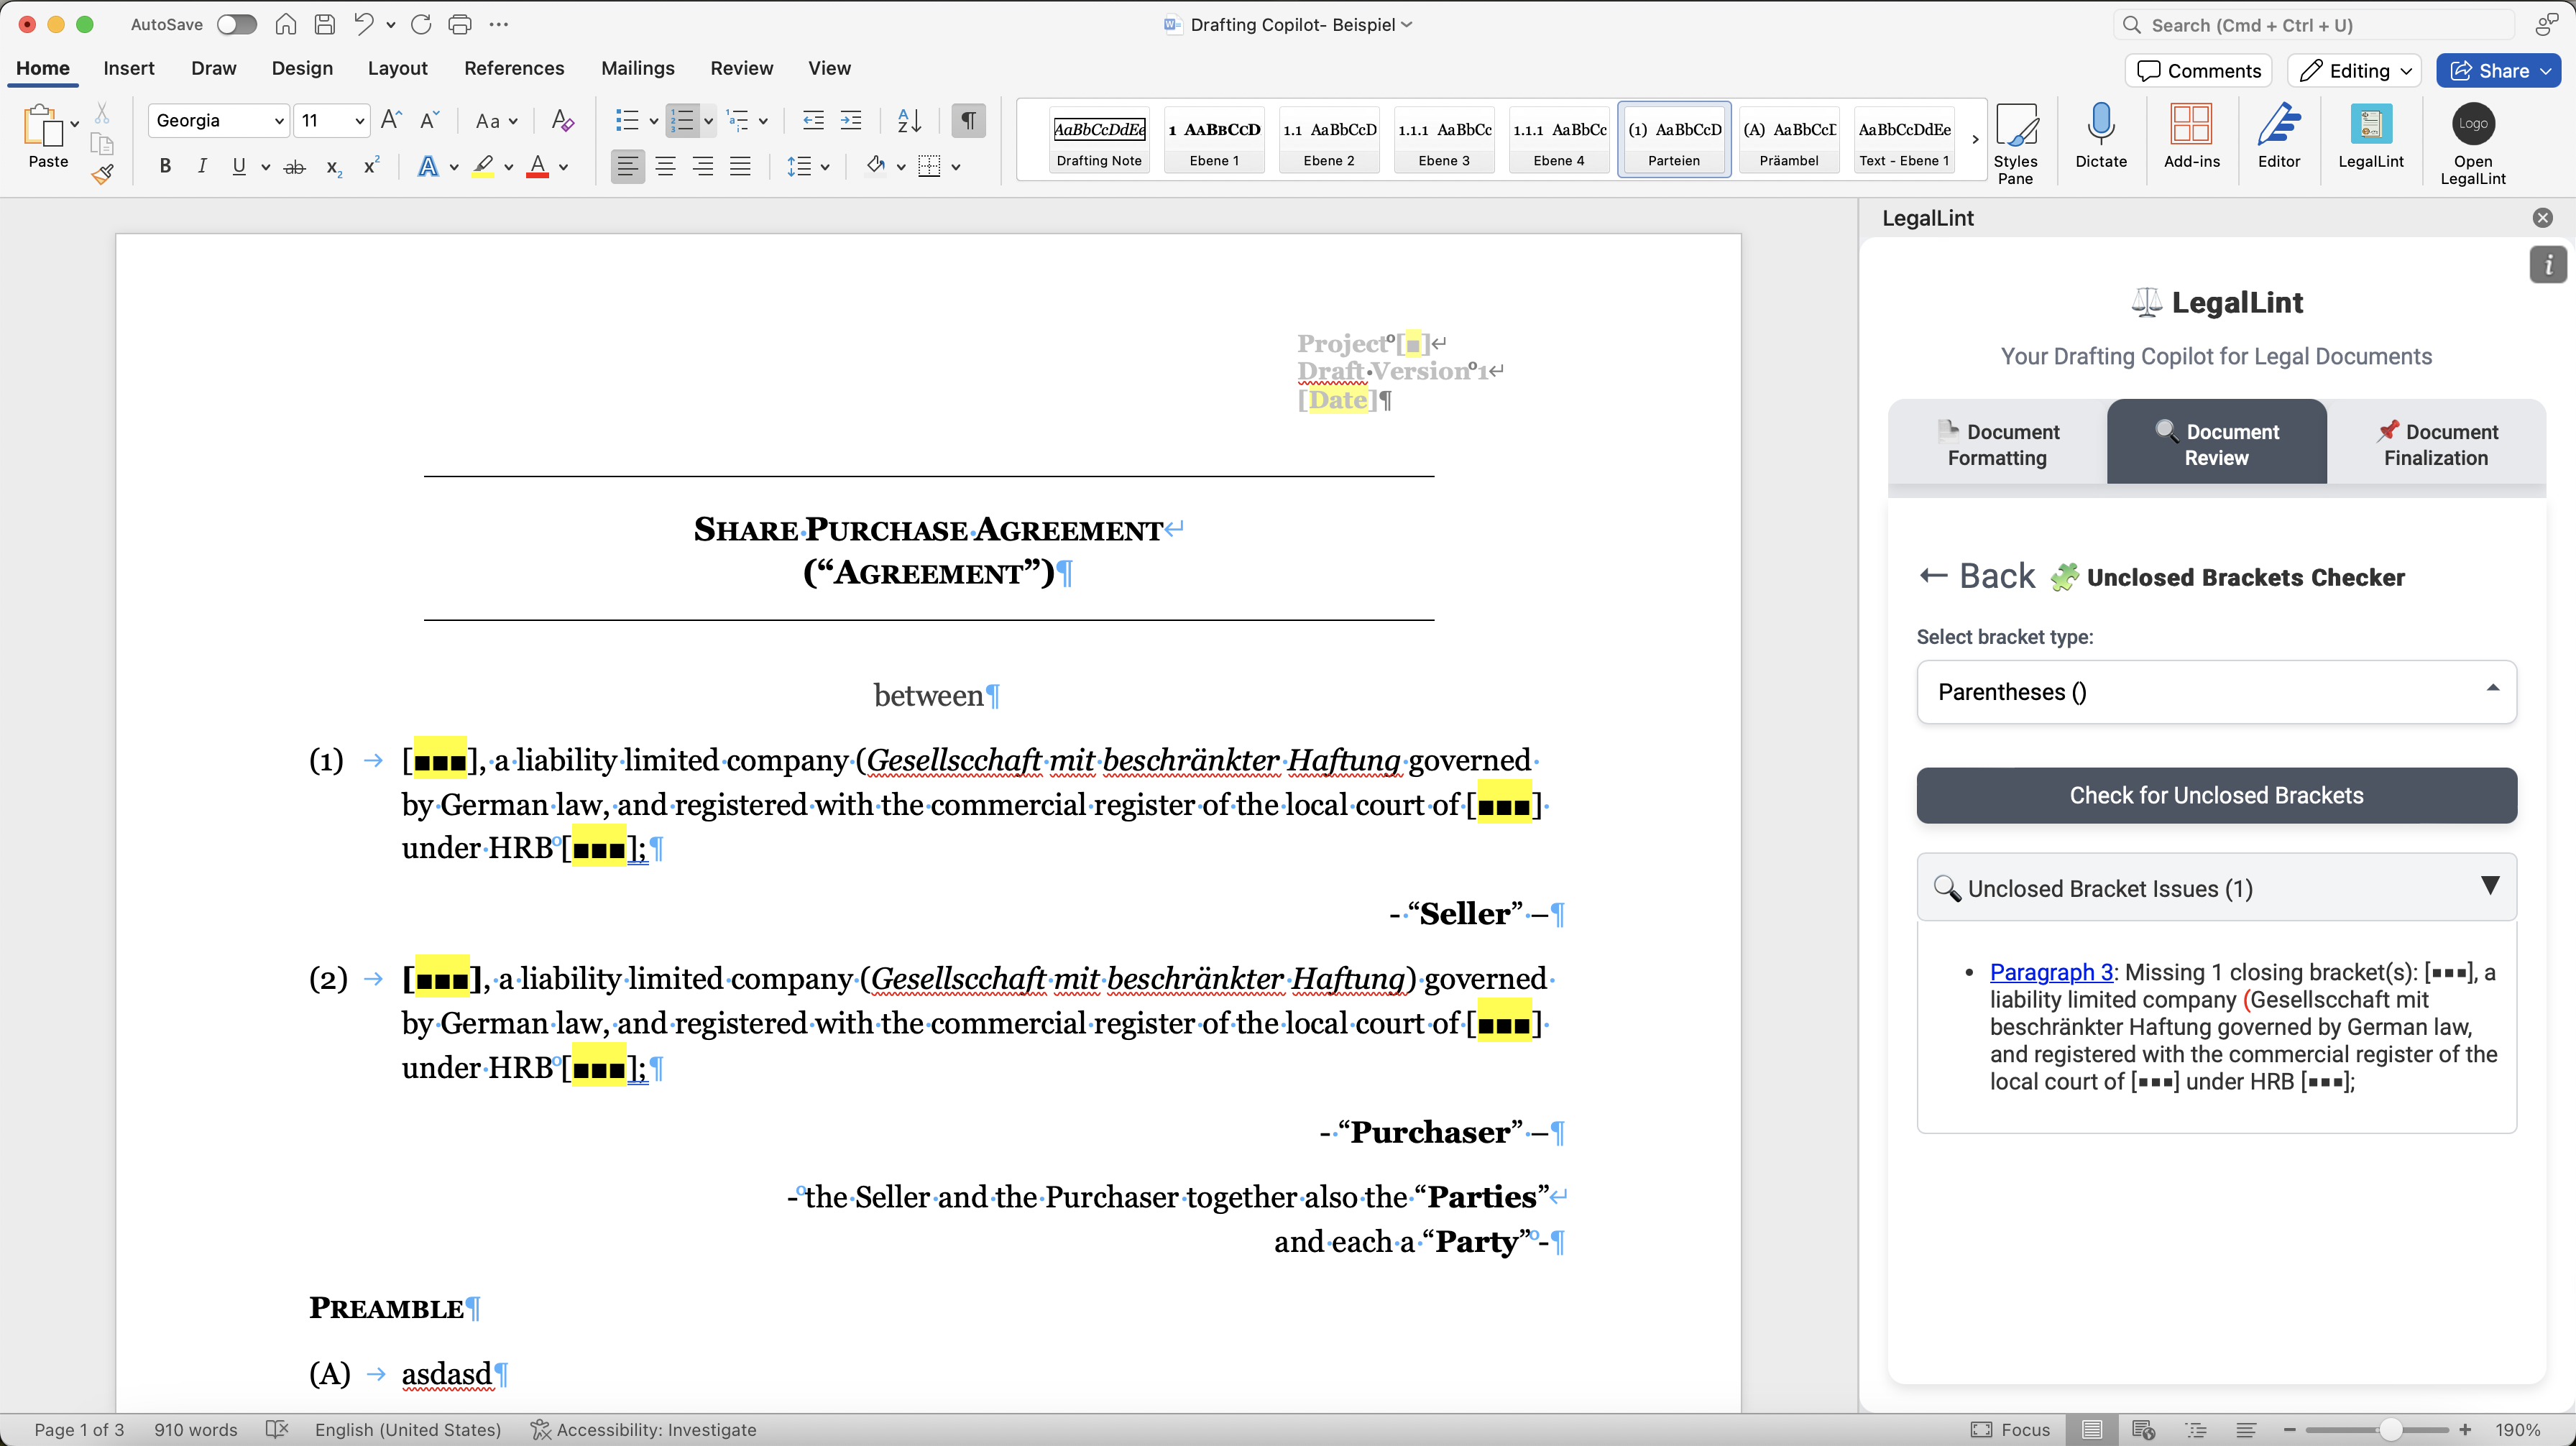Screen dimensions: 2576x1446
Task: Open the References ribbon tab
Action: 514,68
